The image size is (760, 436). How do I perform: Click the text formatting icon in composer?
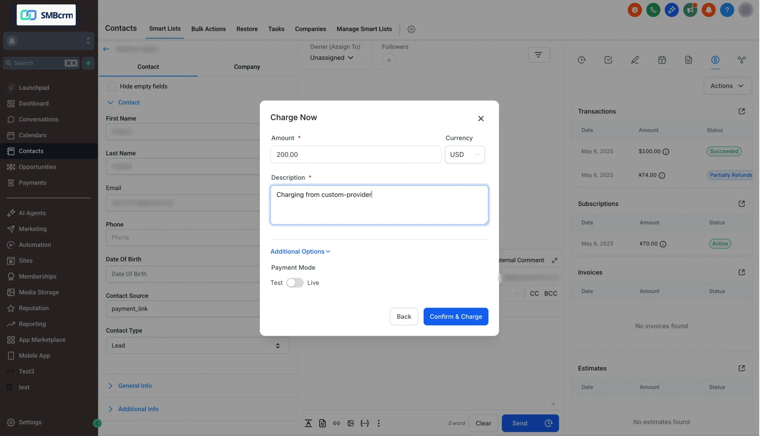pyautogui.click(x=308, y=423)
